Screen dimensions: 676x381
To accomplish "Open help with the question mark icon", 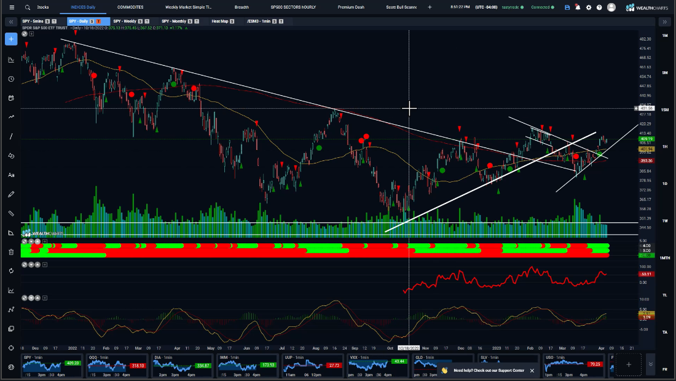I will tap(599, 7).
